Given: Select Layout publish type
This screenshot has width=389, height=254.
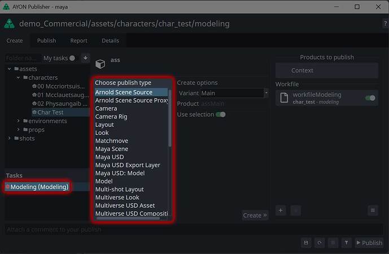Looking at the screenshot, I should 131,125.
